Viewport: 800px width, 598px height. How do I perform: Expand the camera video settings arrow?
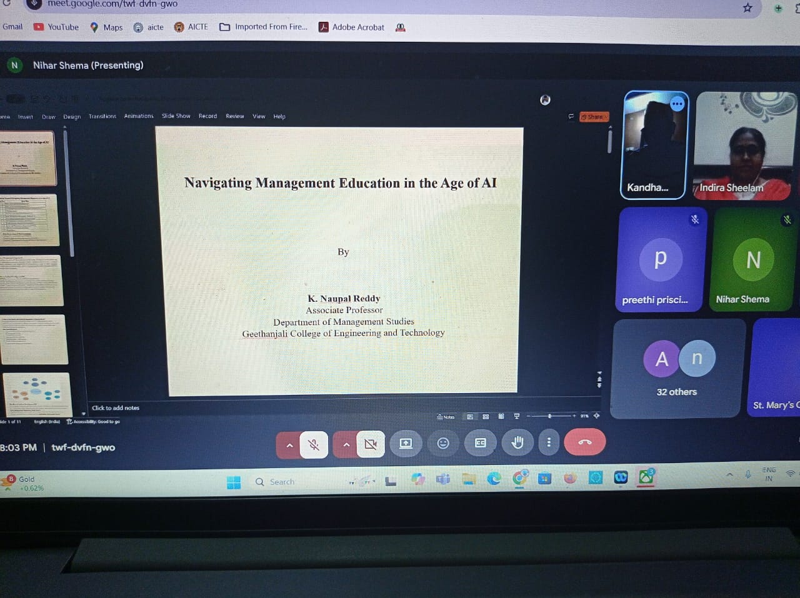coord(346,445)
